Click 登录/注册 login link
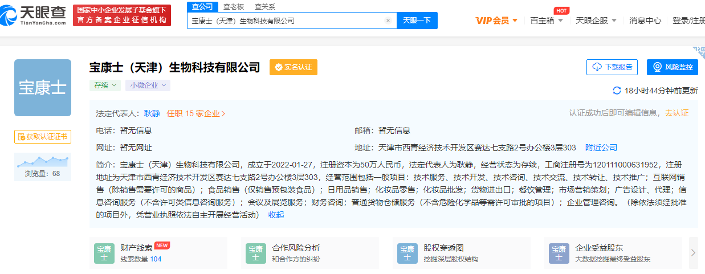705x274 pixels. click(688, 21)
